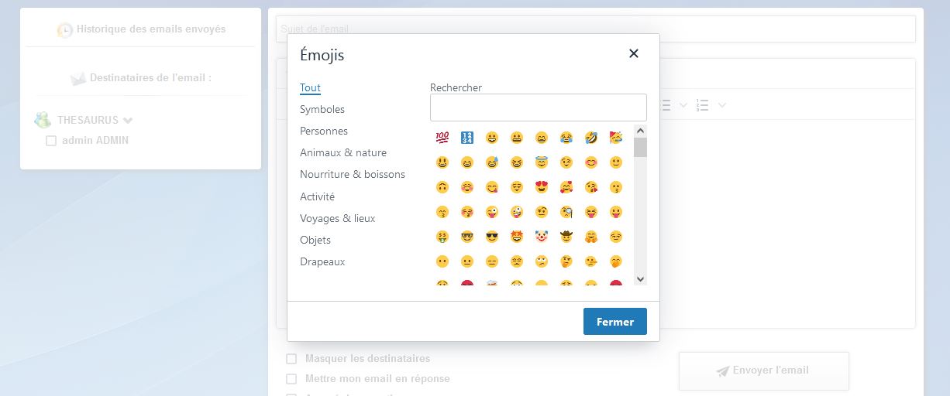
Task: Tick Mettre mon email en réponse
Action: click(291, 379)
